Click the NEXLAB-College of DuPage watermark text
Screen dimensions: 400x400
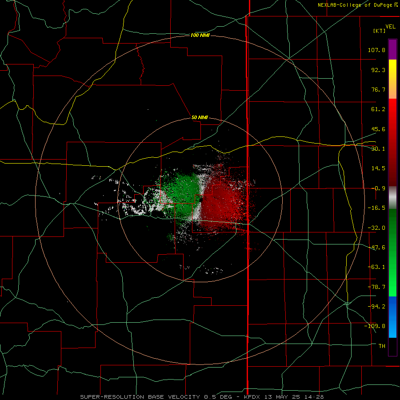[x=357, y=5]
